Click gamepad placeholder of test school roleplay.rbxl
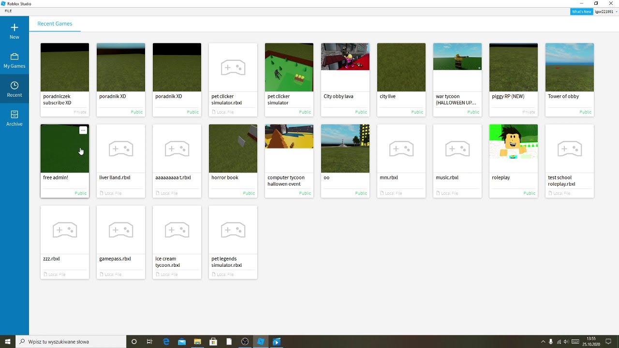Image resolution: width=619 pixels, height=348 pixels. click(570, 149)
